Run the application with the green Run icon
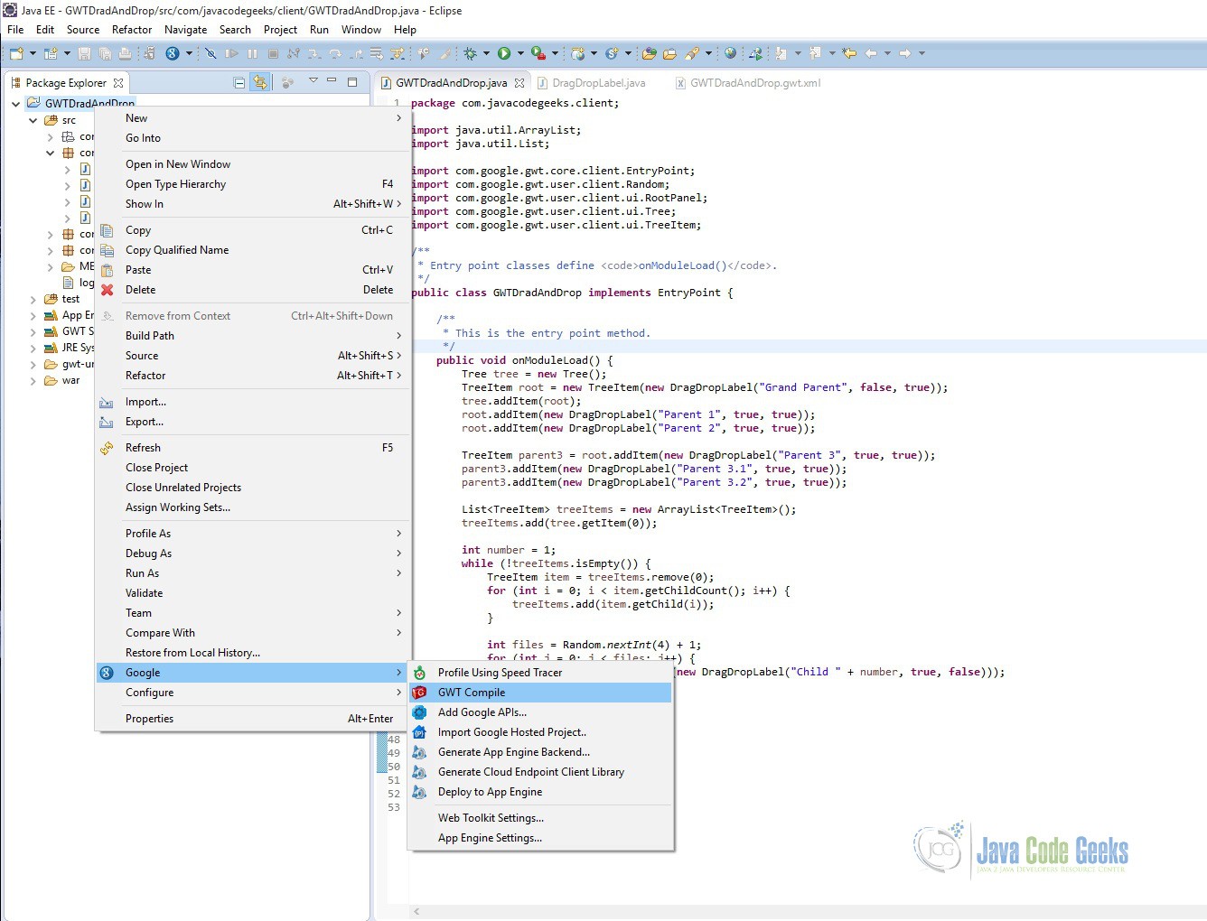This screenshot has height=921, width=1207. (502, 53)
